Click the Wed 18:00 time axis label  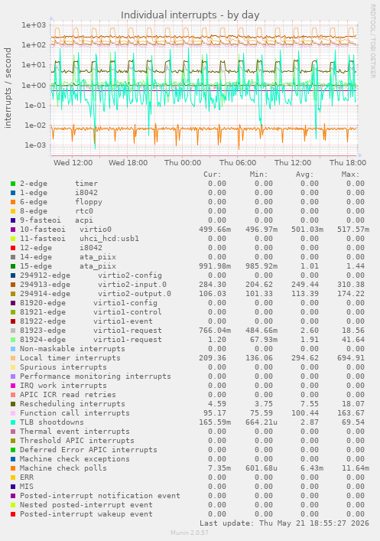click(128, 162)
